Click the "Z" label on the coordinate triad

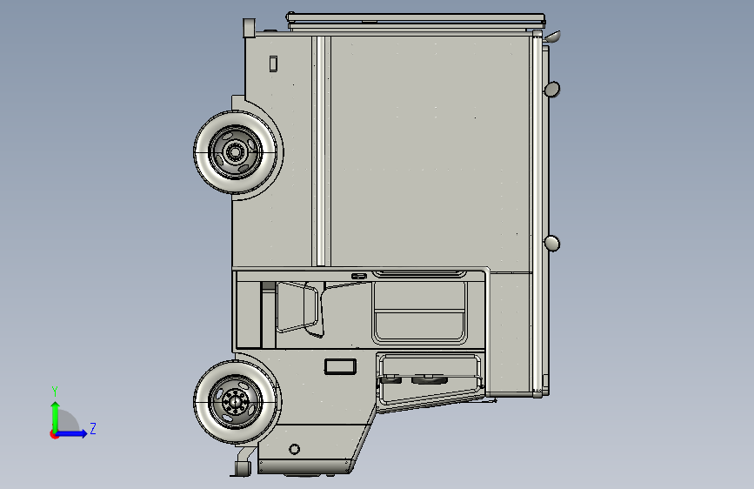93,428
